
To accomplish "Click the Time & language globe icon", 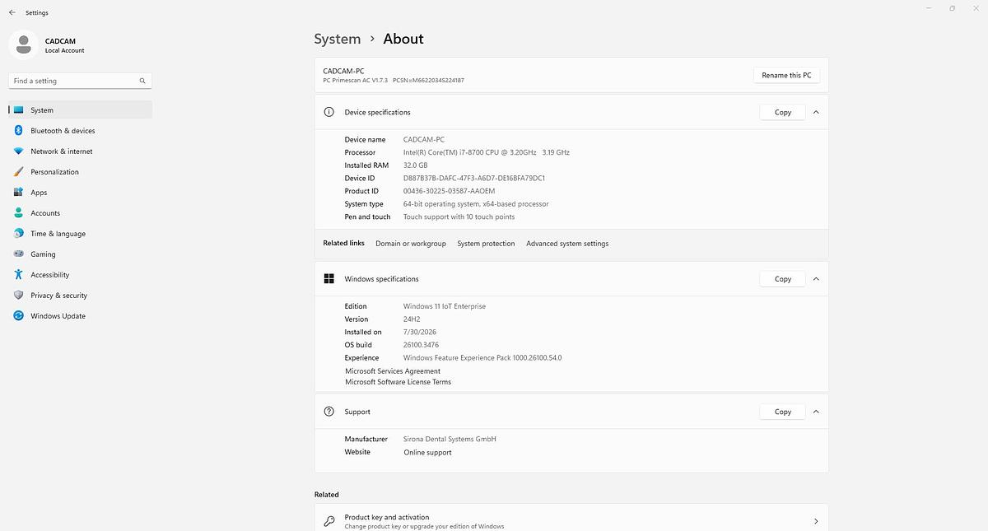I will (x=18, y=234).
